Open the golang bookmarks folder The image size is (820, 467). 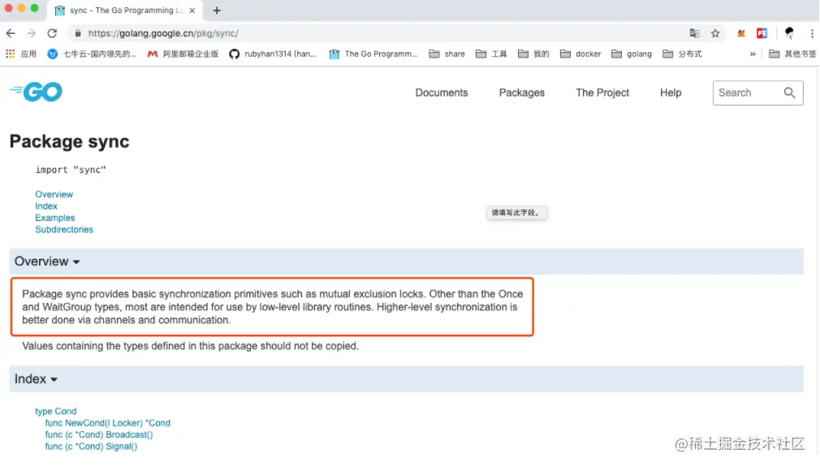[631, 54]
